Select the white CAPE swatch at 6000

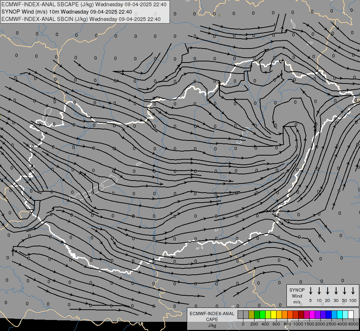351,314
